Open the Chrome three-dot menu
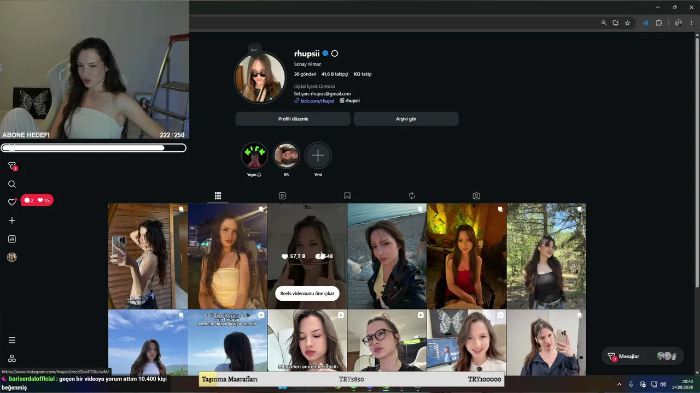This screenshot has width=700, height=393. pos(692,23)
